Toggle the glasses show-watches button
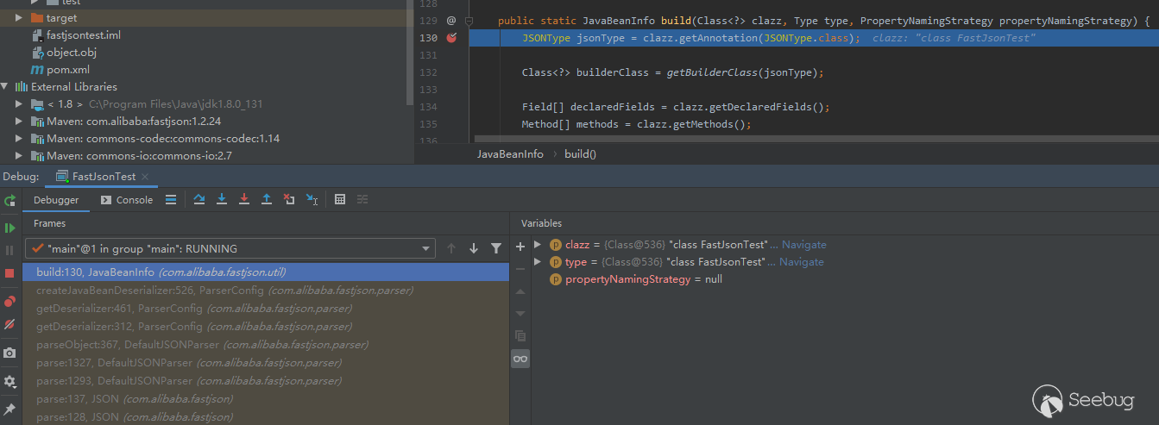 click(x=520, y=359)
